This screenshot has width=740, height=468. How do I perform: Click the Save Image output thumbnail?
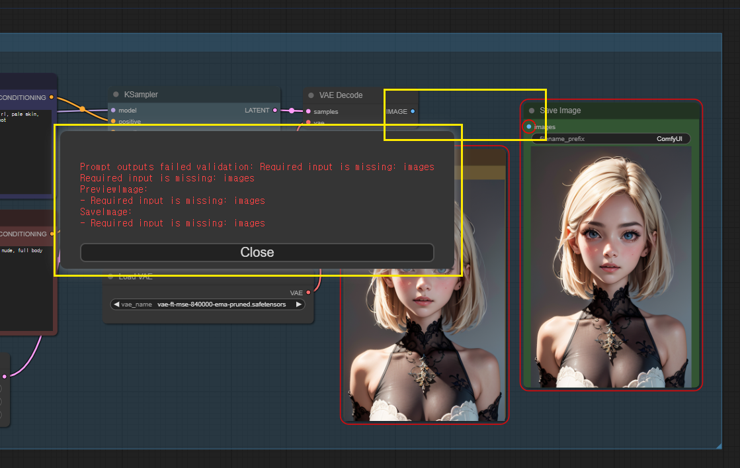click(611, 267)
